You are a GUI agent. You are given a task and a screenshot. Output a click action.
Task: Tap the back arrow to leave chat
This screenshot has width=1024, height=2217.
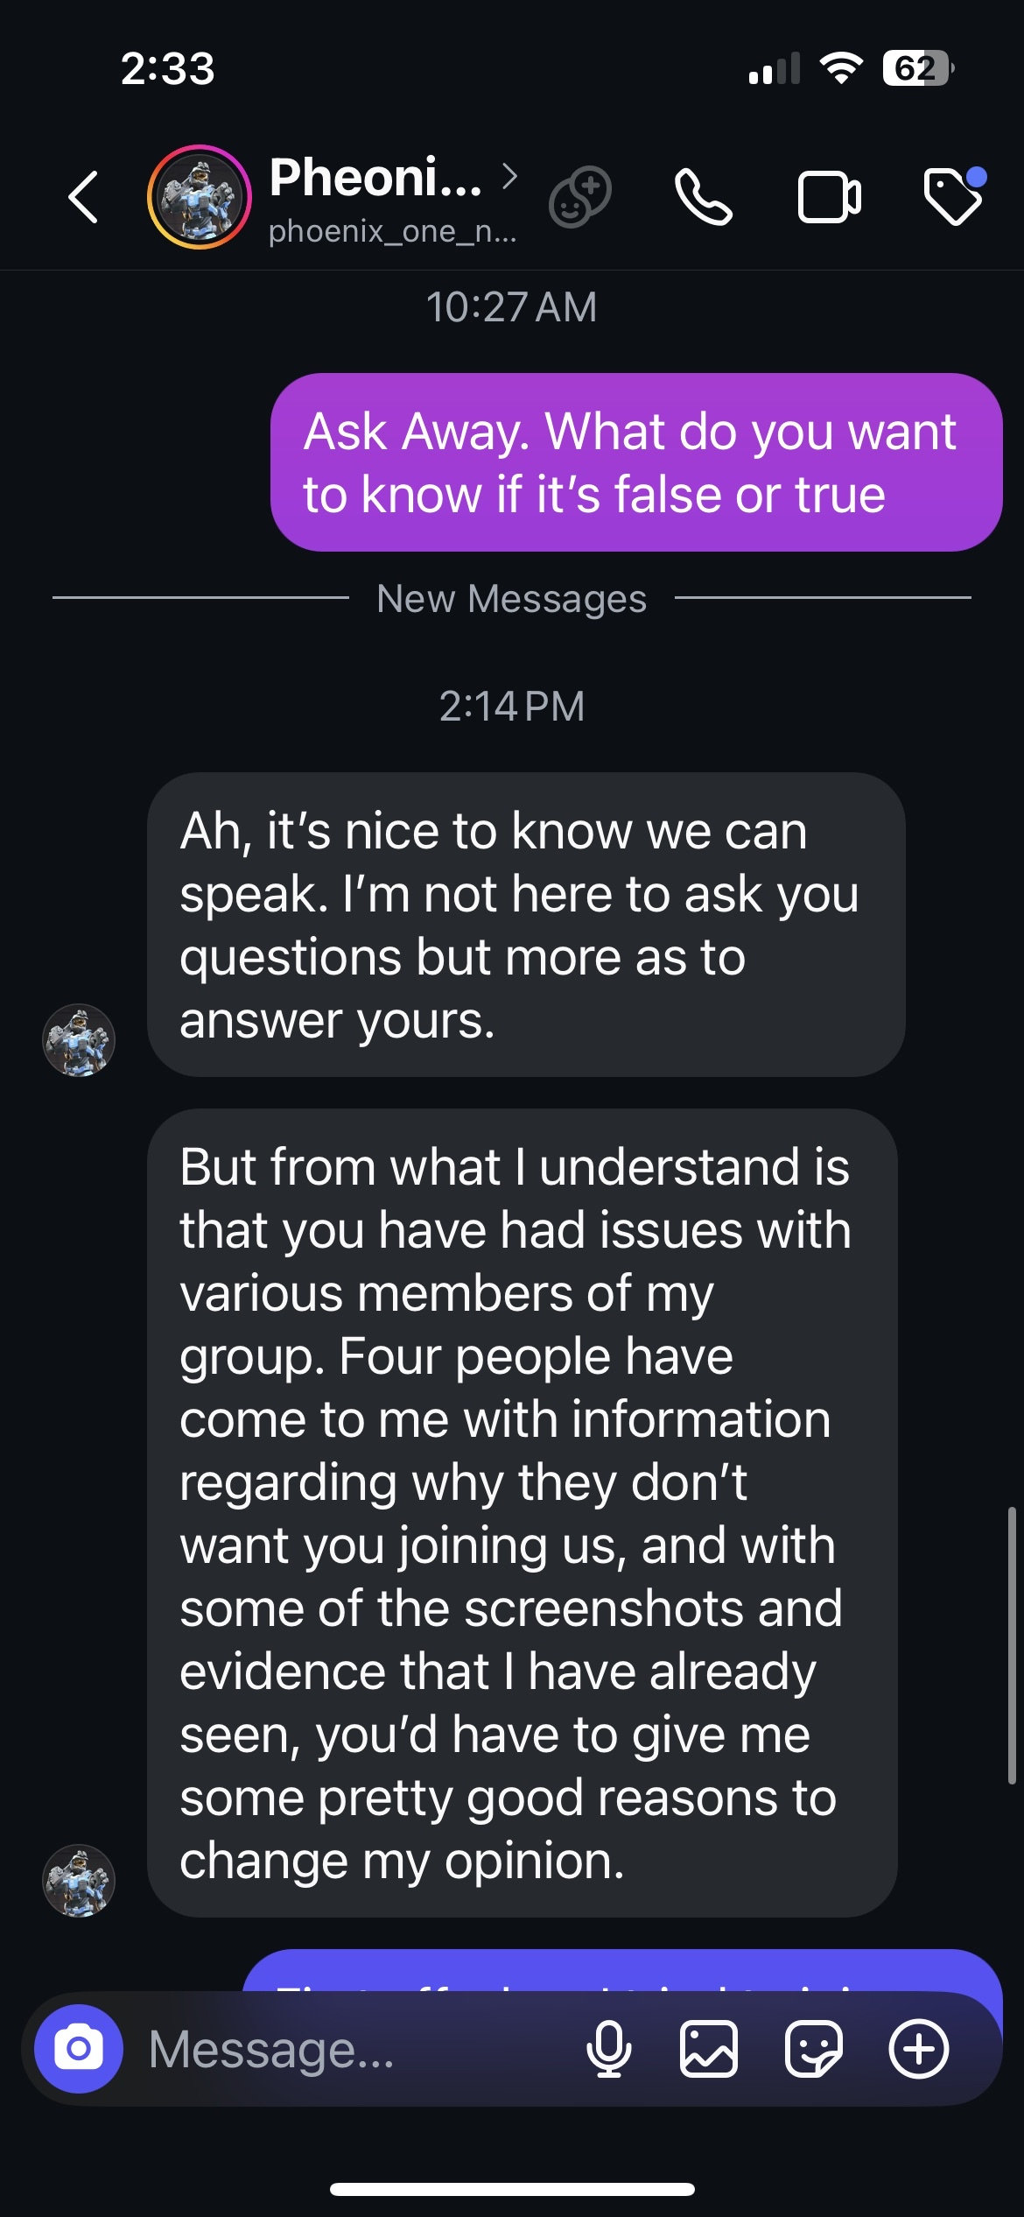[83, 197]
